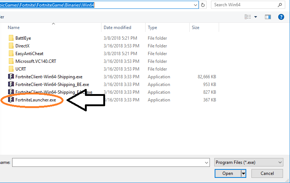
Task: Click the BattlEye folder icon
Action: click(x=11, y=38)
